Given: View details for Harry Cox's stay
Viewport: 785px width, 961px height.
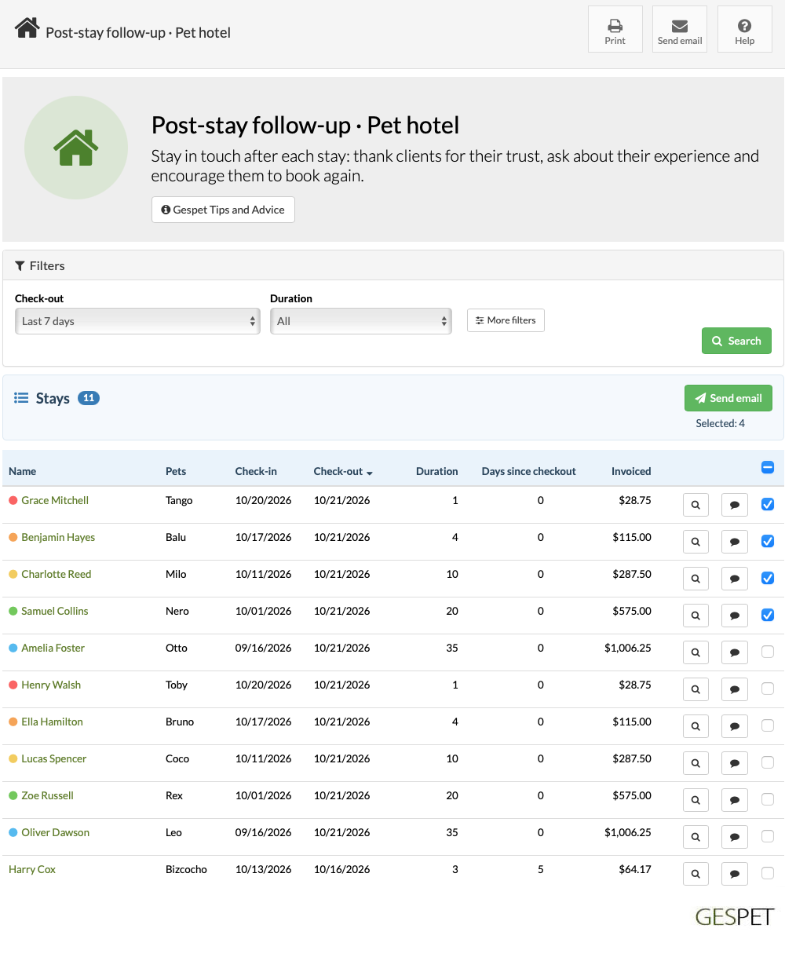Looking at the screenshot, I should [696, 874].
